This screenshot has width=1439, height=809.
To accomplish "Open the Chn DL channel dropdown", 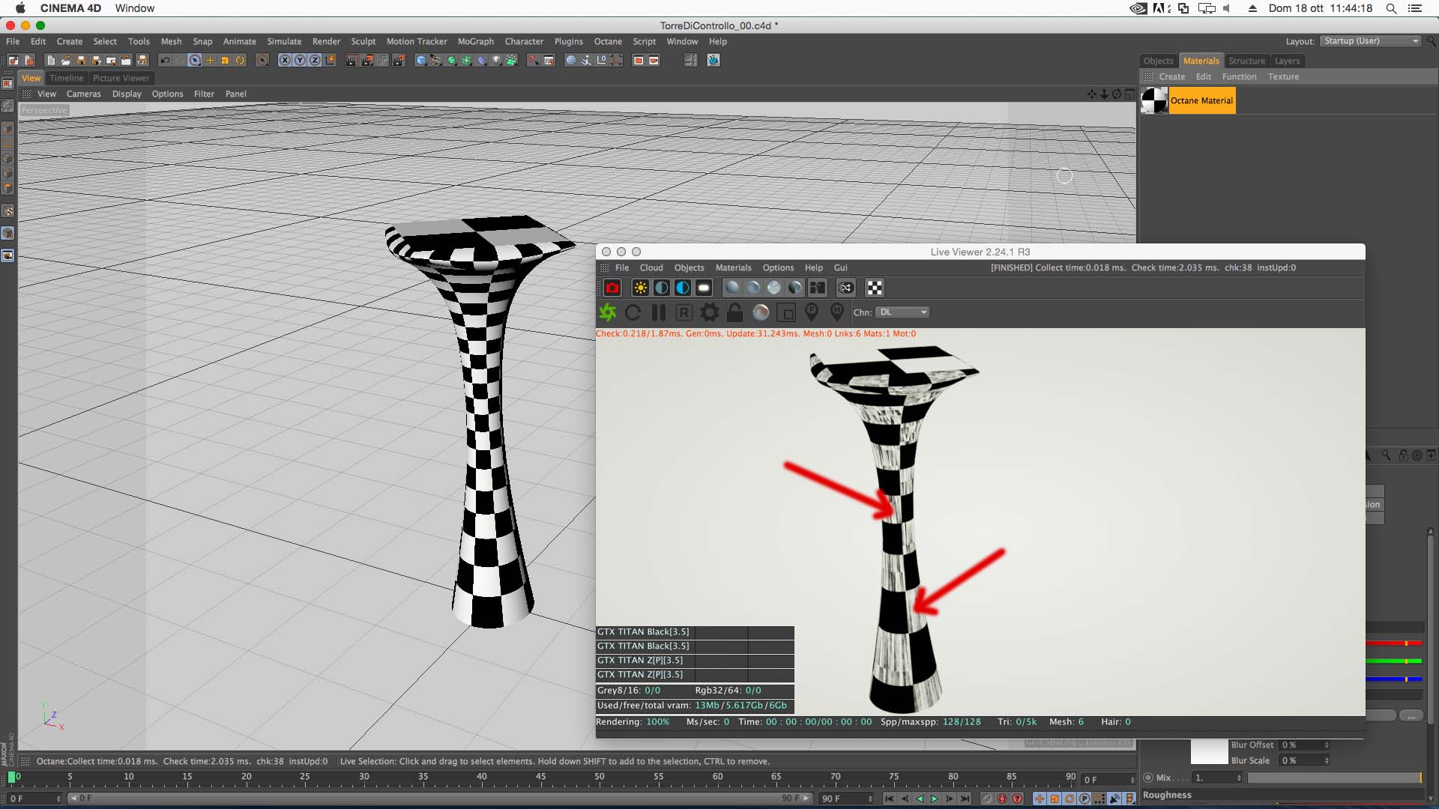I will pyautogui.click(x=902, y=312).
